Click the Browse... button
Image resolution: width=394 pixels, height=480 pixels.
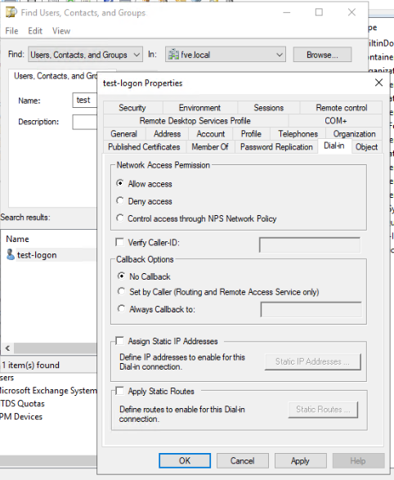point(322,55)
